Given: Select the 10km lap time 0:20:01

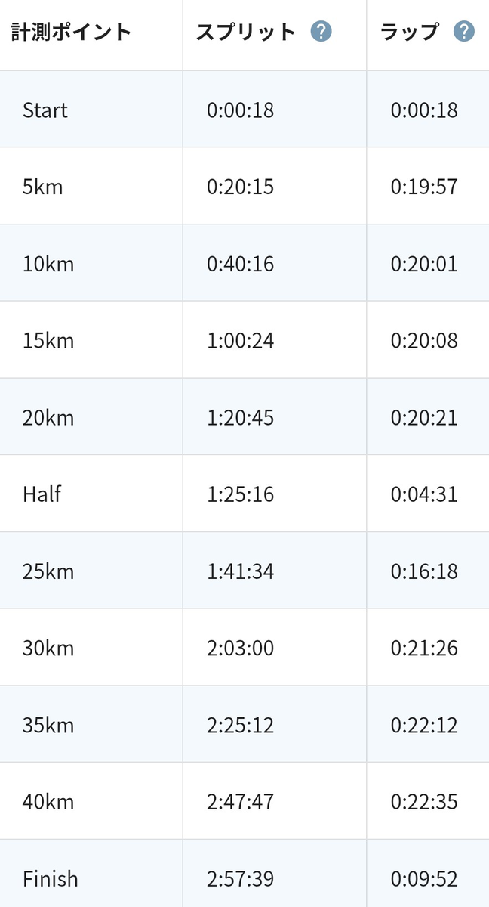Looking at the screenshot, I should tap(424, 265).
